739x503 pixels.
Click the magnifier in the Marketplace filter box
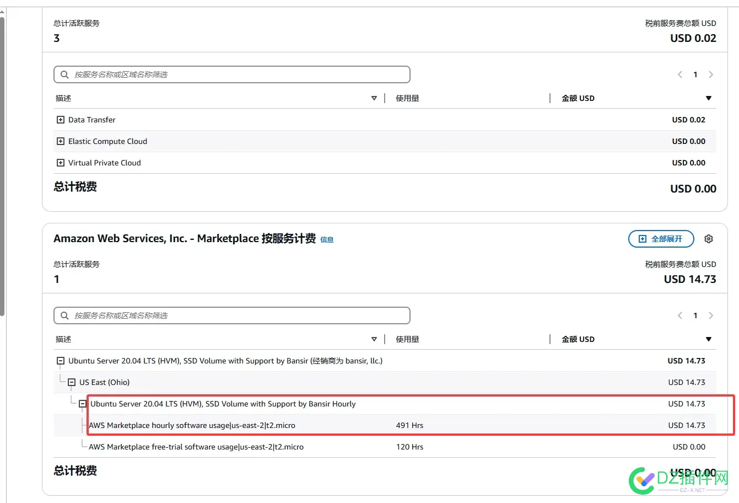[x=64, y=315]
